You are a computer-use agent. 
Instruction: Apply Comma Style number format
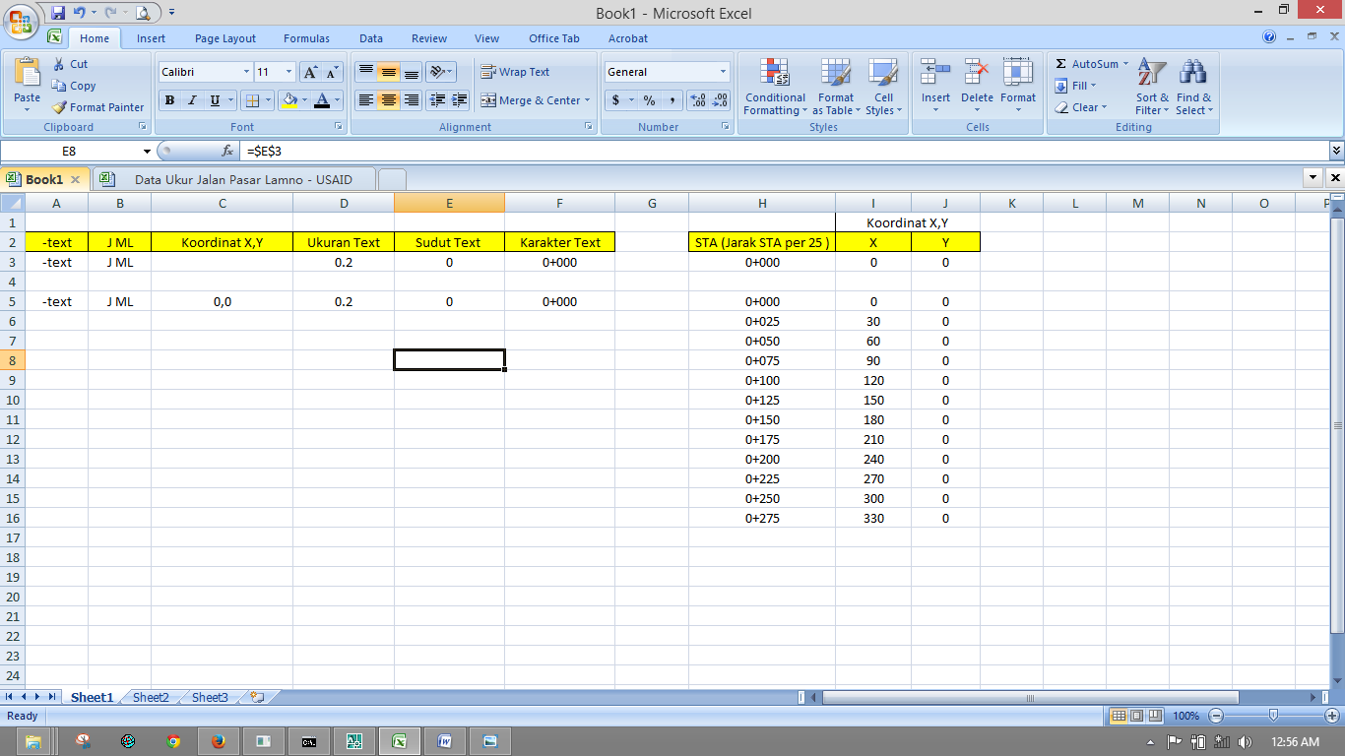point(672,100)
